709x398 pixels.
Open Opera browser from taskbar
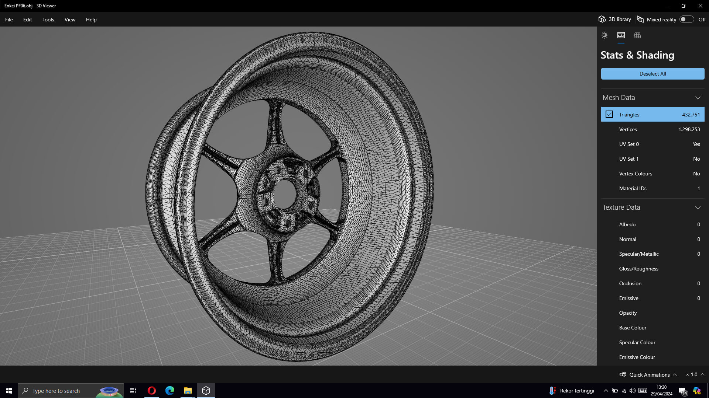point(151,391)
